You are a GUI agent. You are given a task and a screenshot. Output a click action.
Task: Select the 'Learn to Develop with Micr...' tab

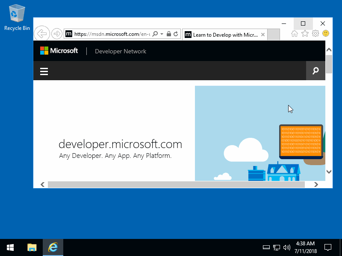pos(224,35)
